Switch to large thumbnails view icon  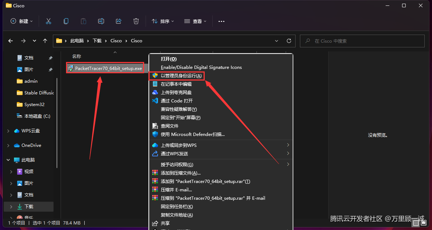click(x=423, y=223)
